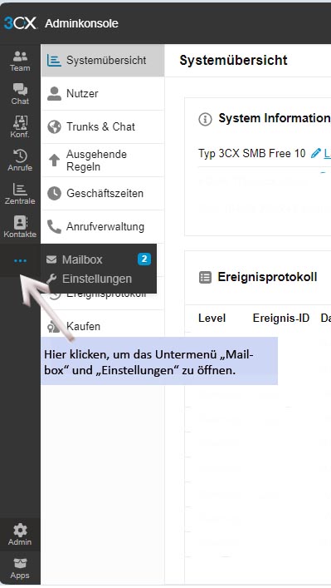
Task: Open the Apps icon in sidebar
Action: point(20,568)
